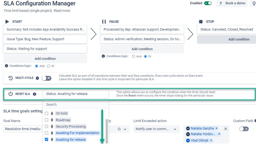Open Issue Type start condition

coord(45,39)
